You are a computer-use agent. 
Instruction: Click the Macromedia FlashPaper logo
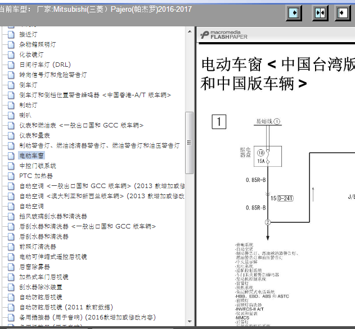click(224, 35)
